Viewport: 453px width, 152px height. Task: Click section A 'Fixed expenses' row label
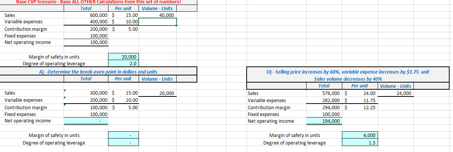(x=20, y=114)
